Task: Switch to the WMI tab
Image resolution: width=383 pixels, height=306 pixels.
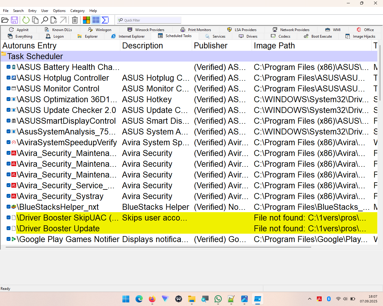Action: (x=333, y=30)
